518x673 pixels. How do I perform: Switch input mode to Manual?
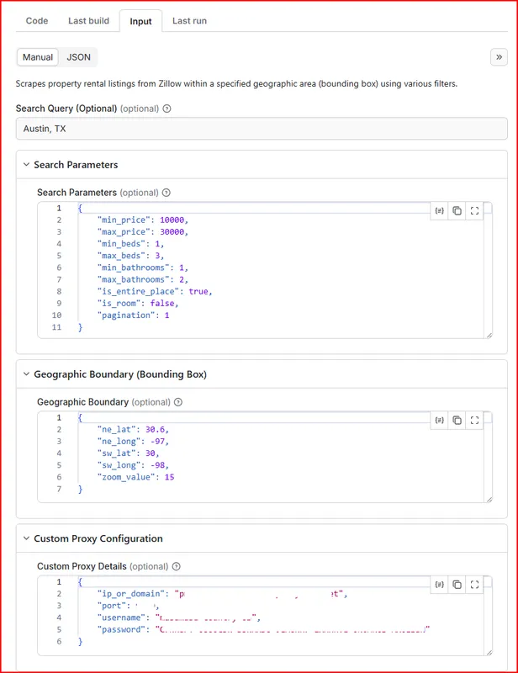coord(38,57)
